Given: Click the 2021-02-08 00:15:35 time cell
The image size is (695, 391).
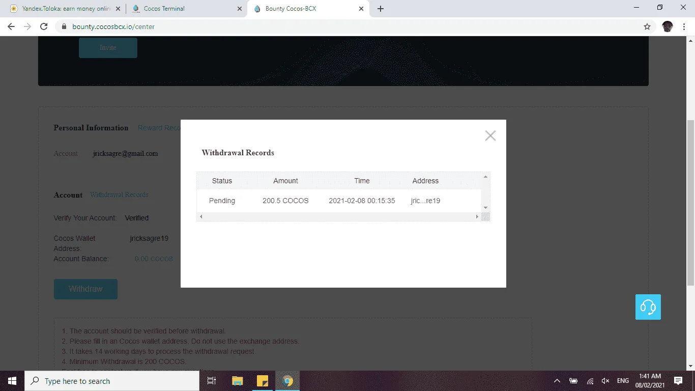Looking at the screenshot, I should [362, 201].
